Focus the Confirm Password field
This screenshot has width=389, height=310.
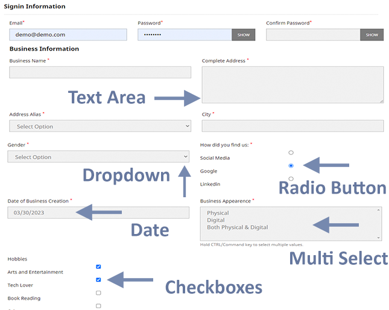point(312,35)
